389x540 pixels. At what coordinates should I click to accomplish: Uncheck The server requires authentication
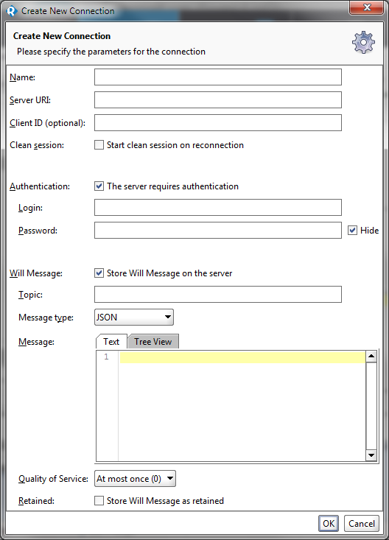[x=99, y=186]
